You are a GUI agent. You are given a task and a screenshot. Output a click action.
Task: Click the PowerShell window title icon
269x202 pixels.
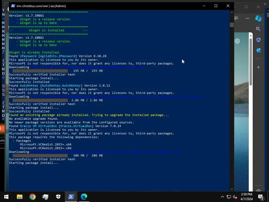pos(13,6)
